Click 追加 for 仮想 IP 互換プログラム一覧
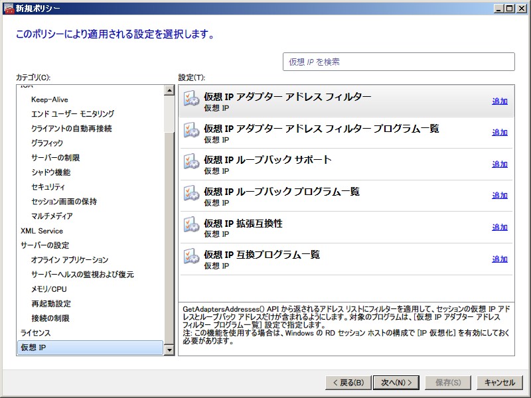Viewport: 531px width, 398px height. click(x=499, y=259)
